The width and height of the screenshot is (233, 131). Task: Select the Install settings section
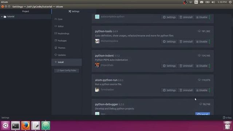click(67, 62)
